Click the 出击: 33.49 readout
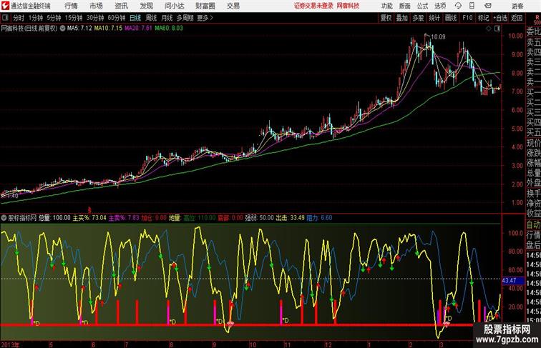The height and width of the screenshot is (348, 541). pyautogui.click(x=290, y=218)
